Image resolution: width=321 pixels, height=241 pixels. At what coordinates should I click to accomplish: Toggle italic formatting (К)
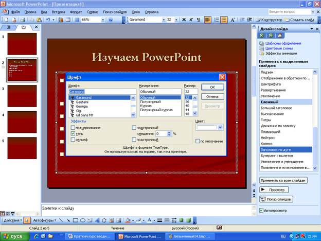pyautogui.click(x=191, y=20)
